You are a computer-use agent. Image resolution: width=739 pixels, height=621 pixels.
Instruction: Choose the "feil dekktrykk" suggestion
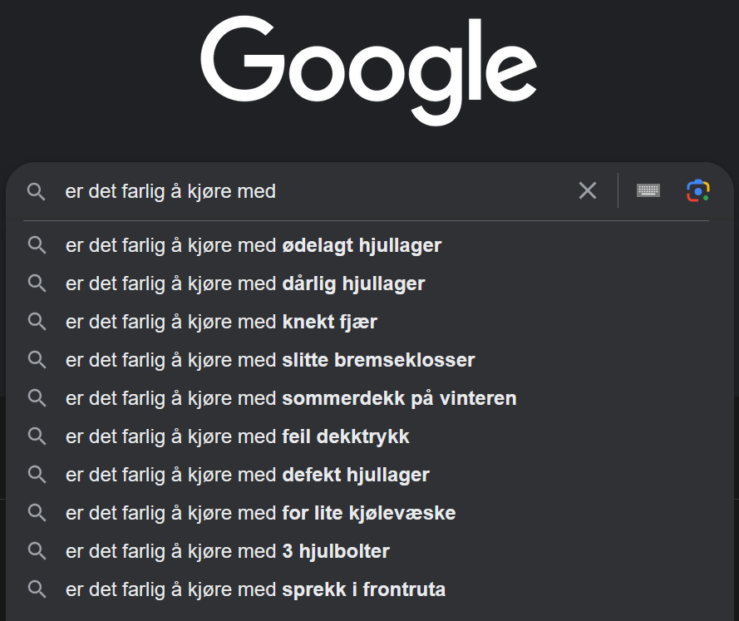pos(238,436)
